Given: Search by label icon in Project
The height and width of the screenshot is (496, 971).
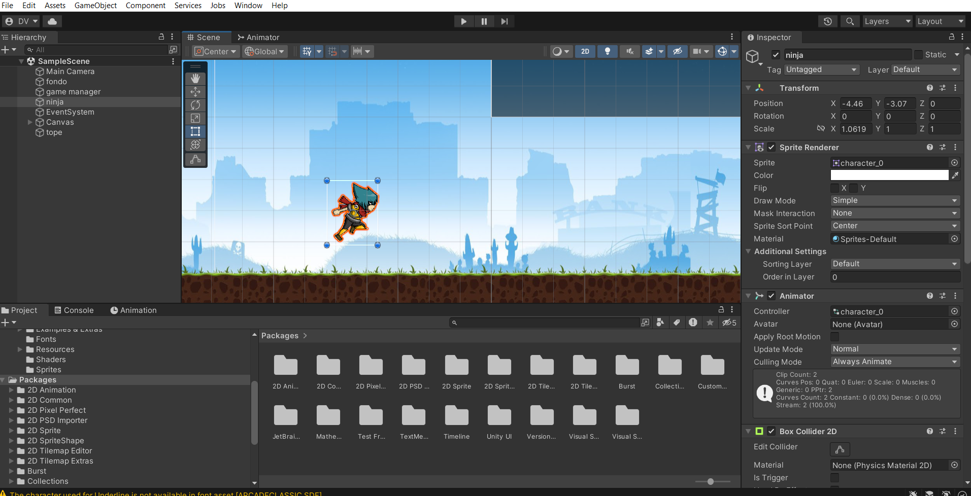Looking at the screenshot, I should (x=677, y=323).
